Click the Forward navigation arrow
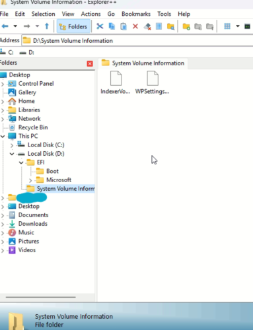The image size is (253, 330). tap(27, 26)
